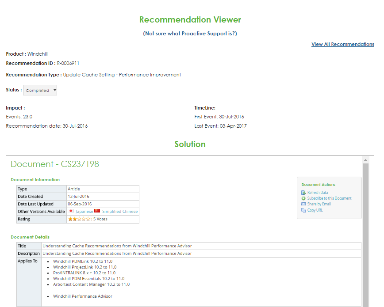Screen dimensions: 384x307
Task: Click 'Pro/INTRALINK 8.x + 10.2 to 11.0' item
Action: click(x=84, y=273)
